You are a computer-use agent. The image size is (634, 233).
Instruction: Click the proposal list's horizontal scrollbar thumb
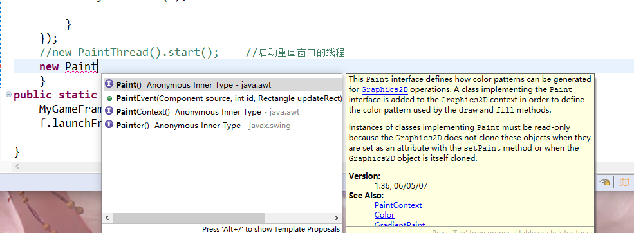pos(189,218)
